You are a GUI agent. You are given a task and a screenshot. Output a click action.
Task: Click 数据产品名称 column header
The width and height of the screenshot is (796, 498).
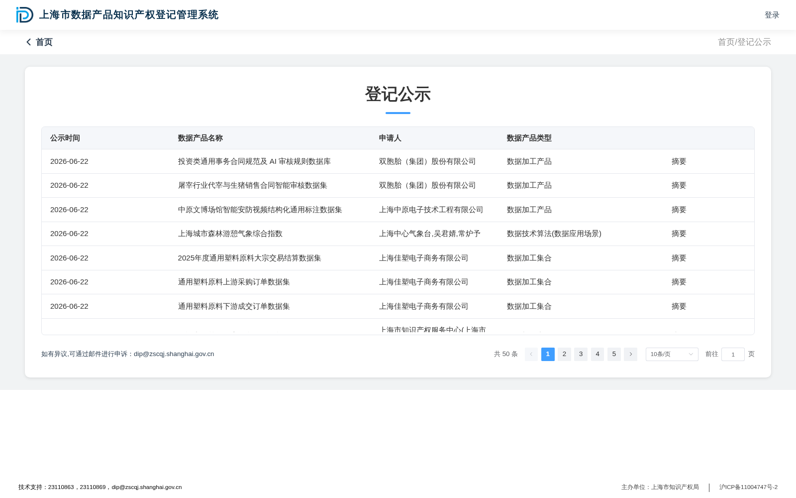(x=200, y=138)
